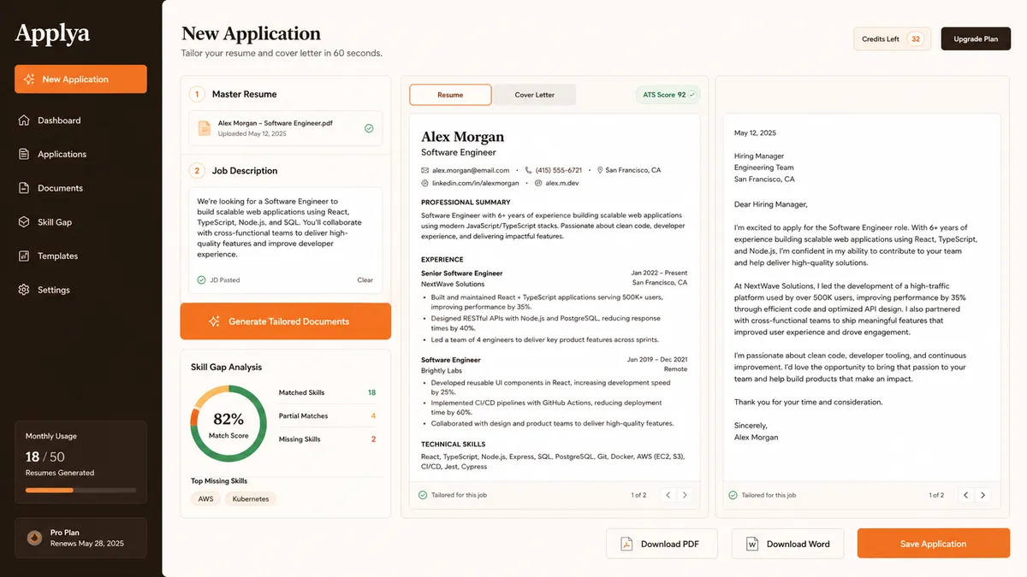Click the Dashboard home icon
1027x577 pixels.
(24, 121)
